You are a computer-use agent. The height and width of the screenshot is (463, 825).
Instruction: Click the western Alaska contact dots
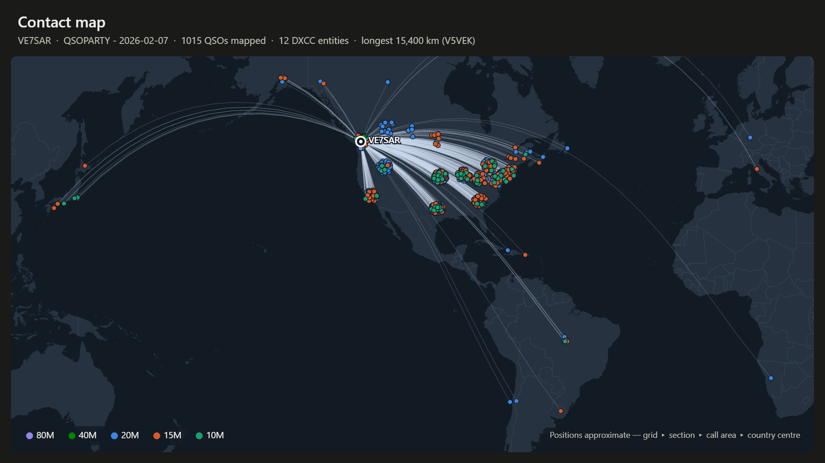pyautogui.click(x=283, y=79)
